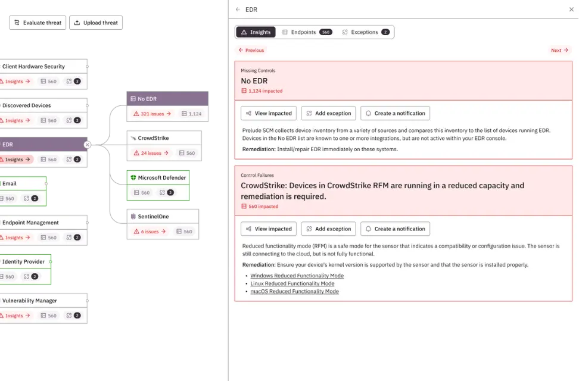
Task: Click 560 impacted under CrowdStrike RFM
Action: pyautogui.click(x=260, y=207)
